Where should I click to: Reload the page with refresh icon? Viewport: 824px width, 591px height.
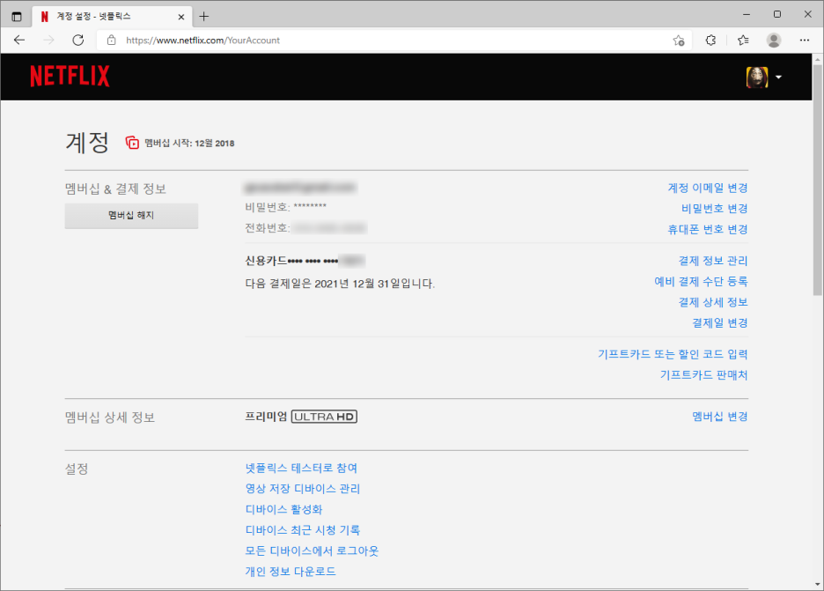(78, 40)
